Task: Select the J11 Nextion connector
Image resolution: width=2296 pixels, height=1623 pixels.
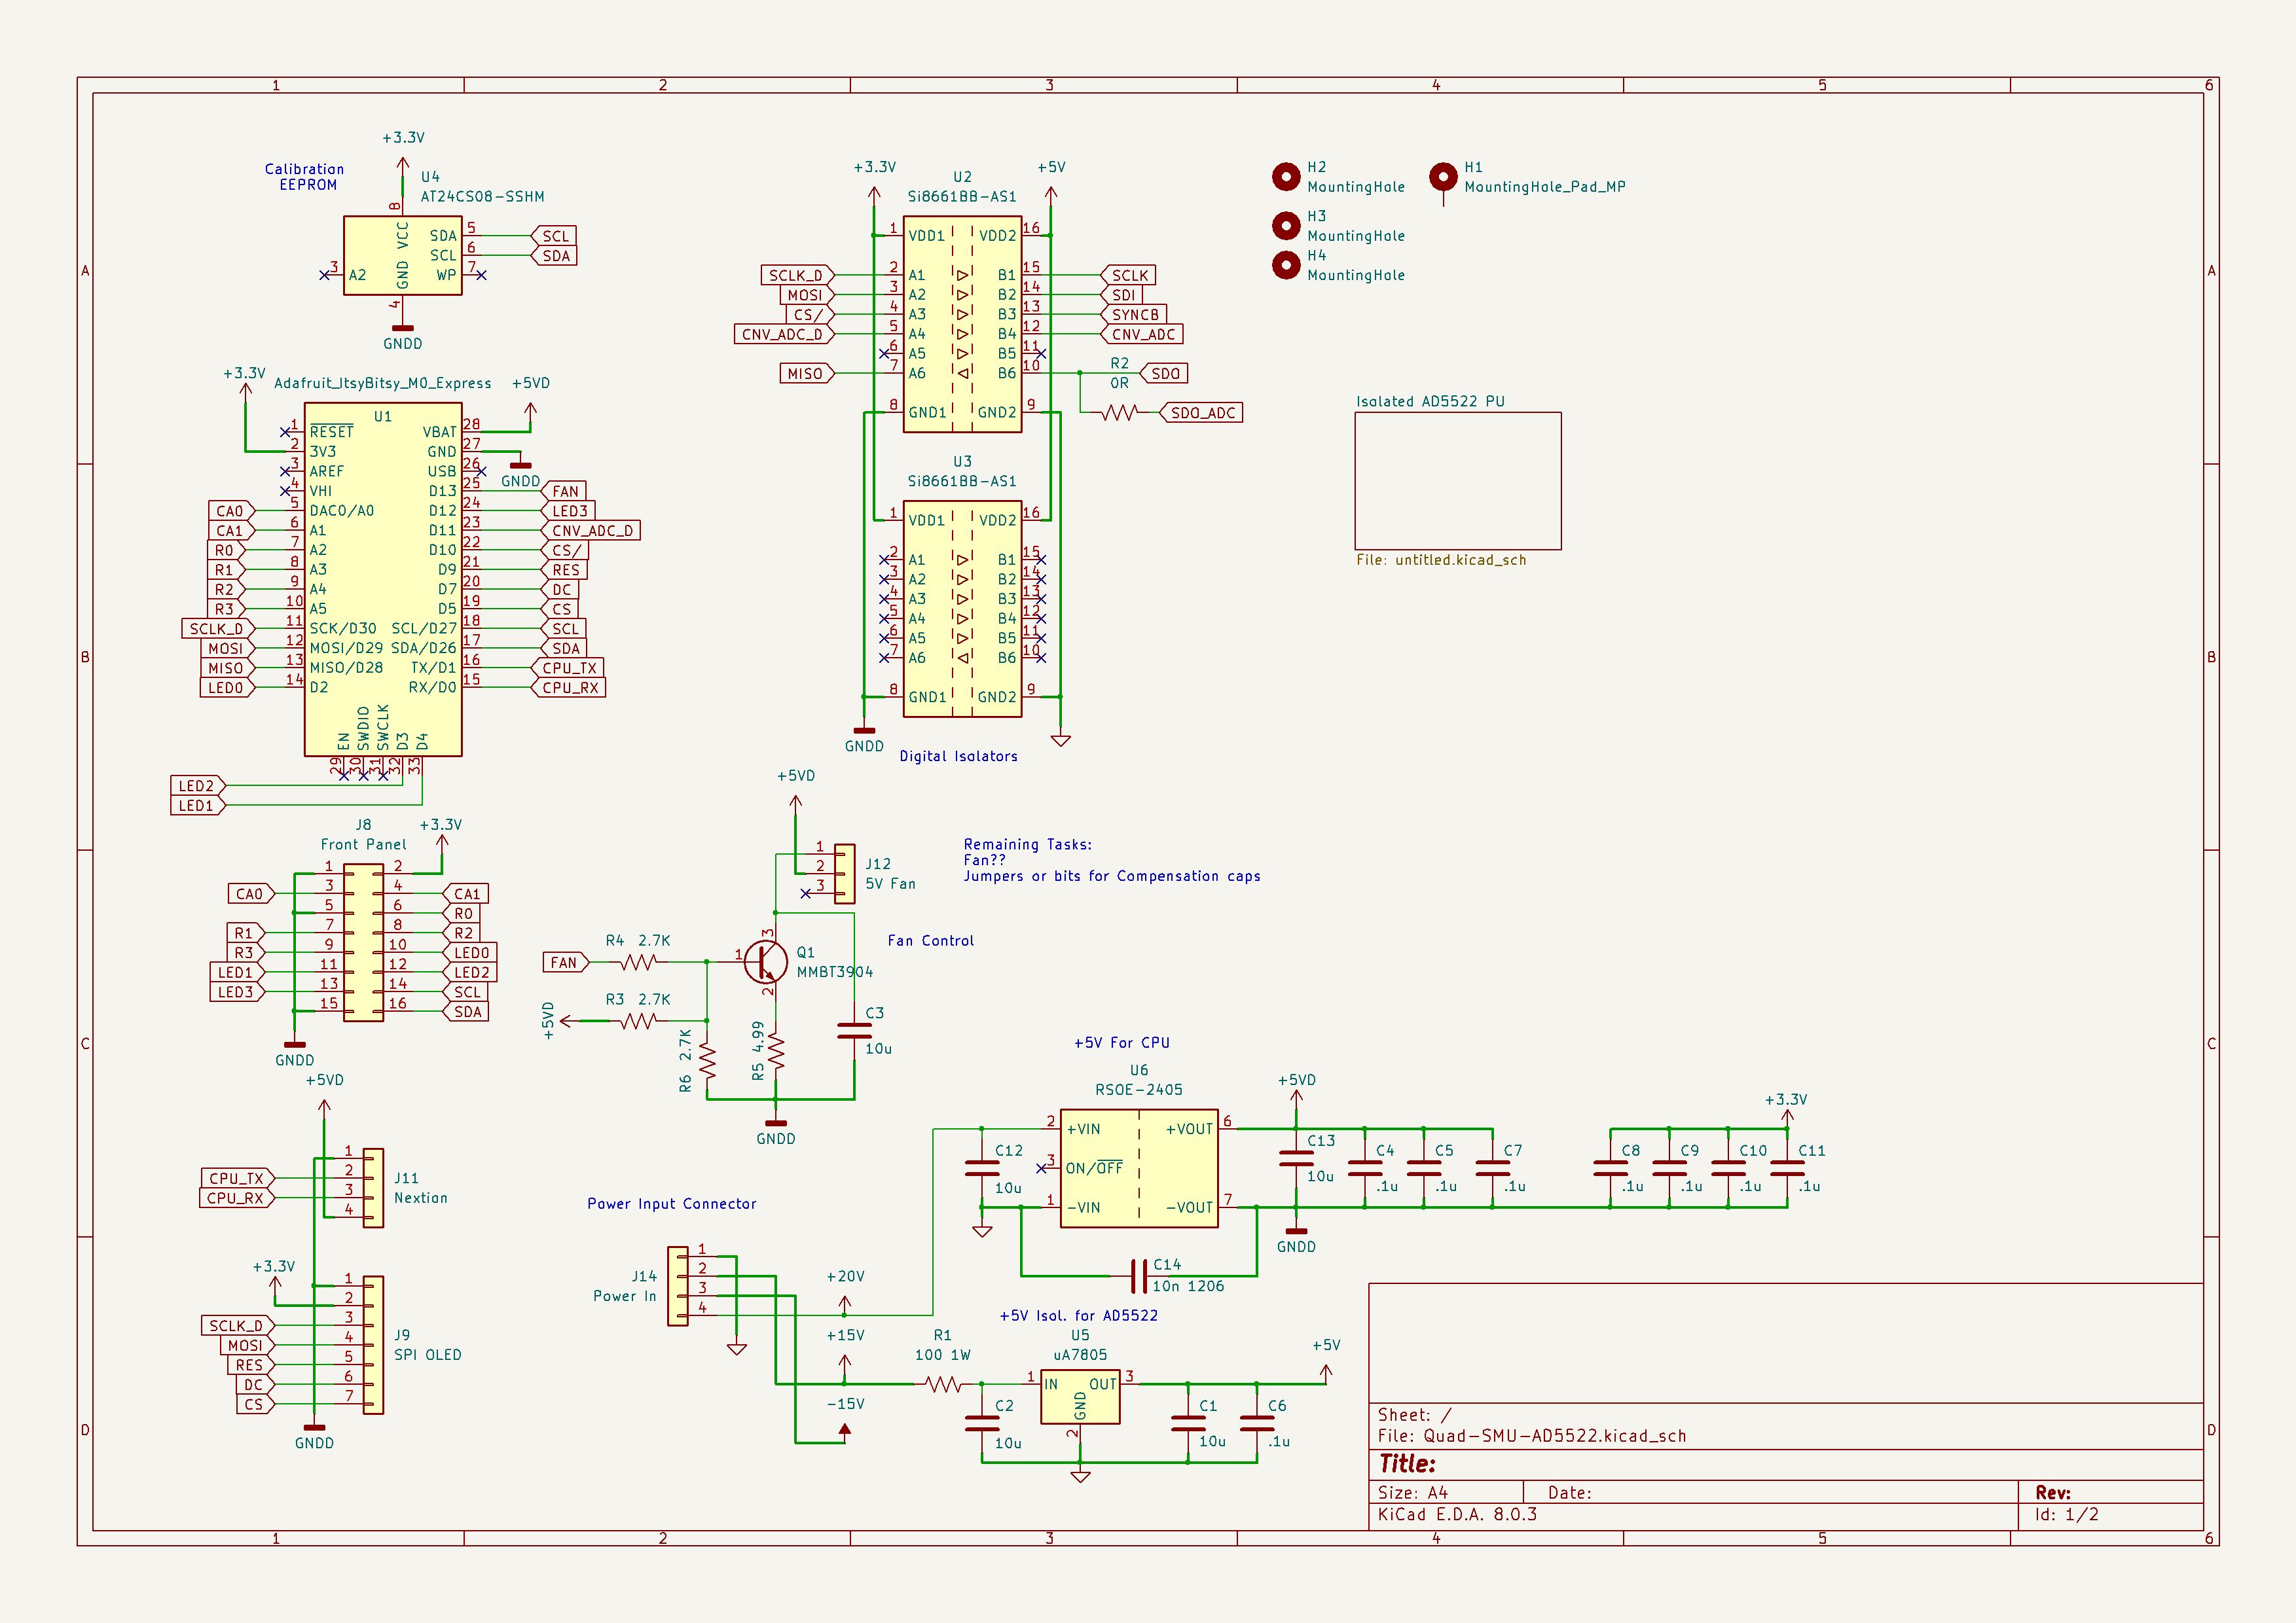Action: point(373,1187)
